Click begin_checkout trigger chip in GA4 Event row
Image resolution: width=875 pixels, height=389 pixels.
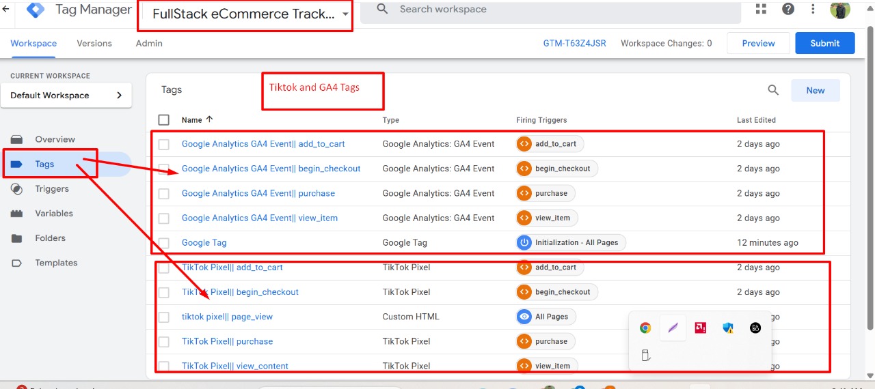click(x=557, y=169)
